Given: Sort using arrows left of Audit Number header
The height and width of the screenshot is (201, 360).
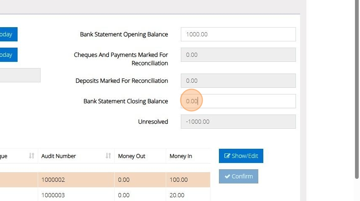Looking at the screenshot, I should pos(31,156).
